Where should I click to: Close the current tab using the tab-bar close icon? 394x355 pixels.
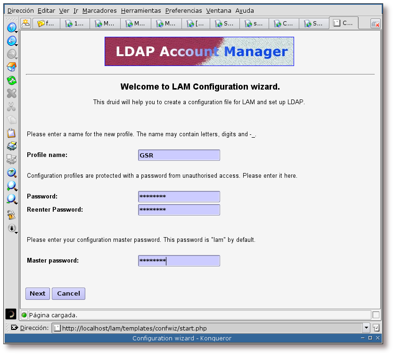(376, 24)
